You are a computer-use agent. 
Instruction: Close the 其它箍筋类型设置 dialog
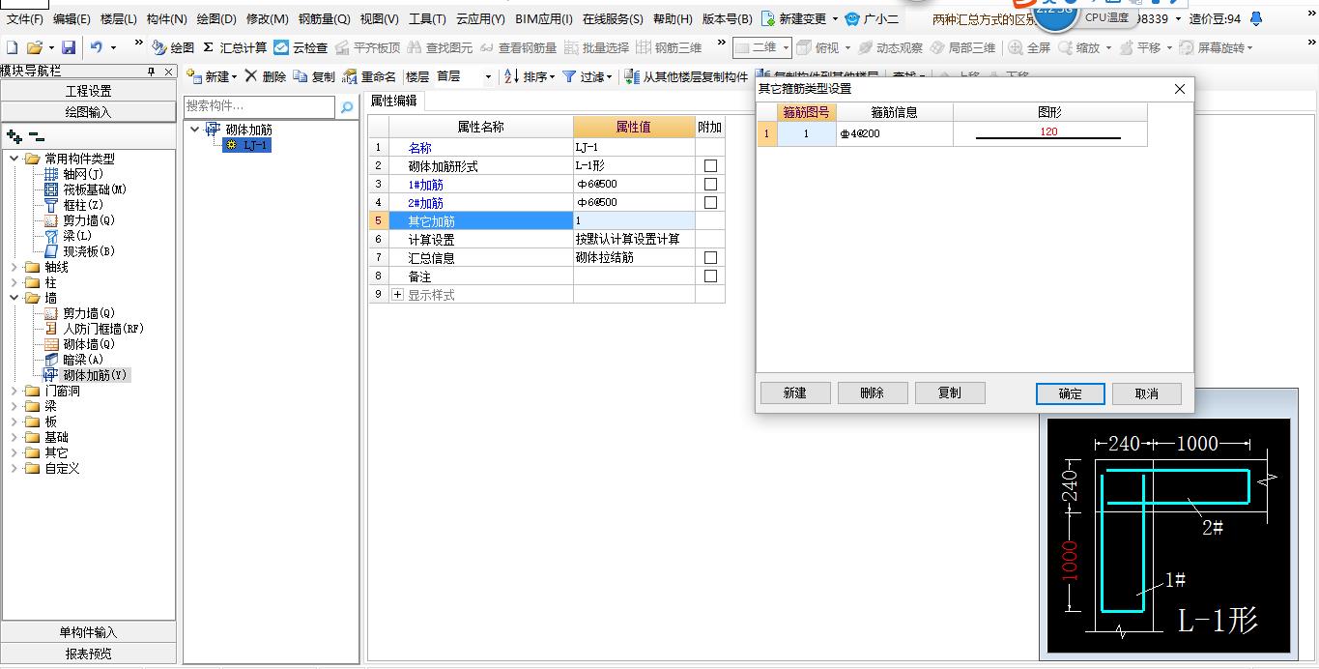pos(1179,89)
